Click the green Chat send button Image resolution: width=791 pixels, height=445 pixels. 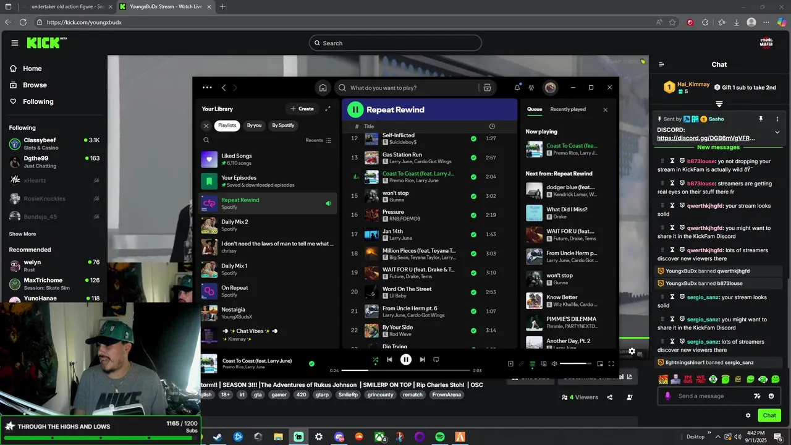pyautogui.click(x=769, y=415)
